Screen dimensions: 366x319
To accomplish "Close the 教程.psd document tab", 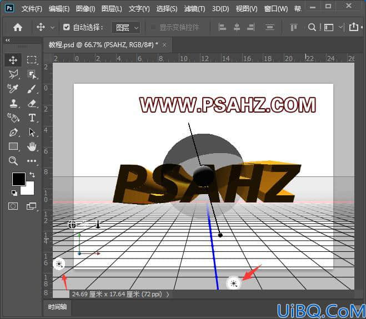I will point(164,44).
